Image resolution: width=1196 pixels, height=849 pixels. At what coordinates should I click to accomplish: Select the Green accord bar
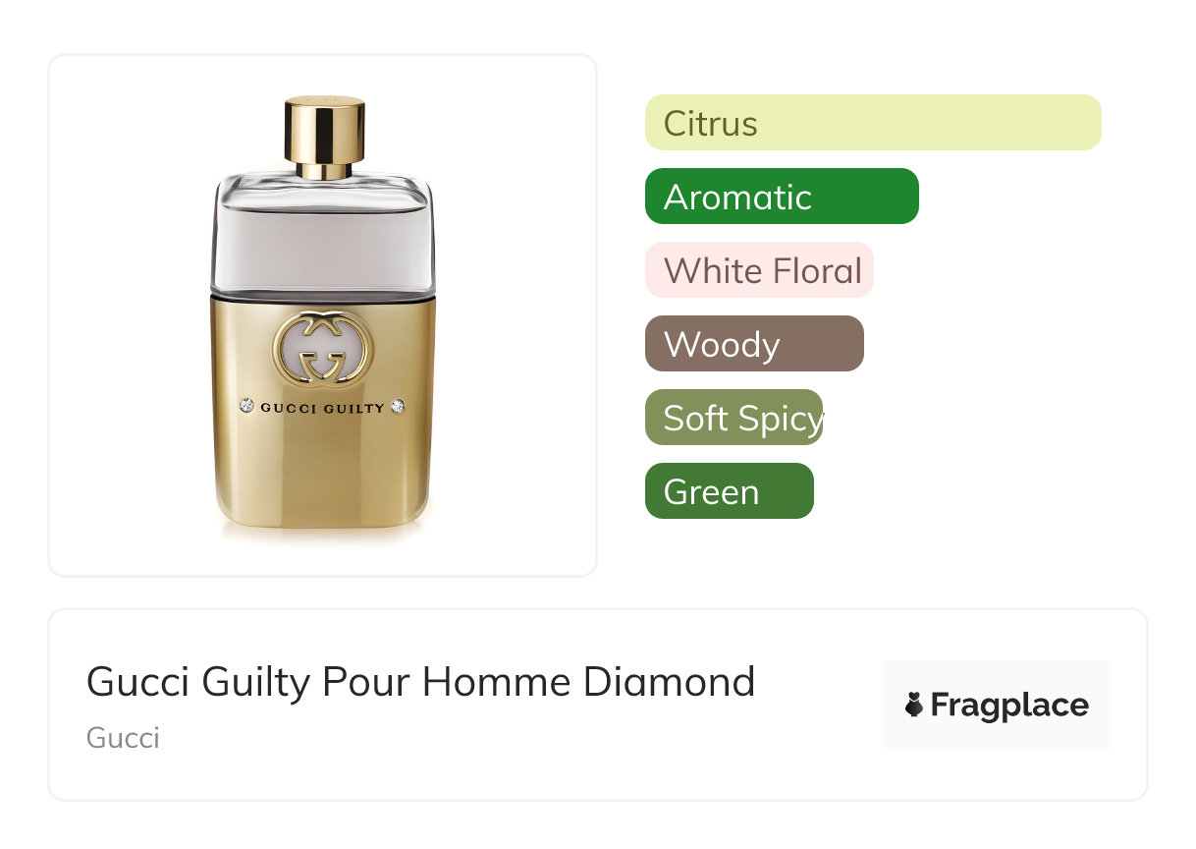click(x=730, y=491)
